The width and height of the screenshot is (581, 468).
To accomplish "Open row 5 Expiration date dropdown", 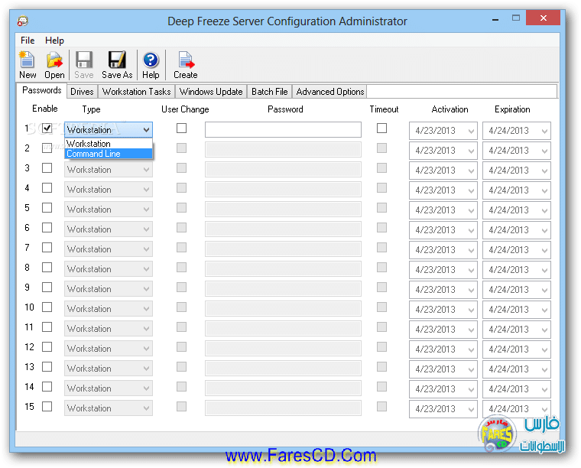I will 544,210.
